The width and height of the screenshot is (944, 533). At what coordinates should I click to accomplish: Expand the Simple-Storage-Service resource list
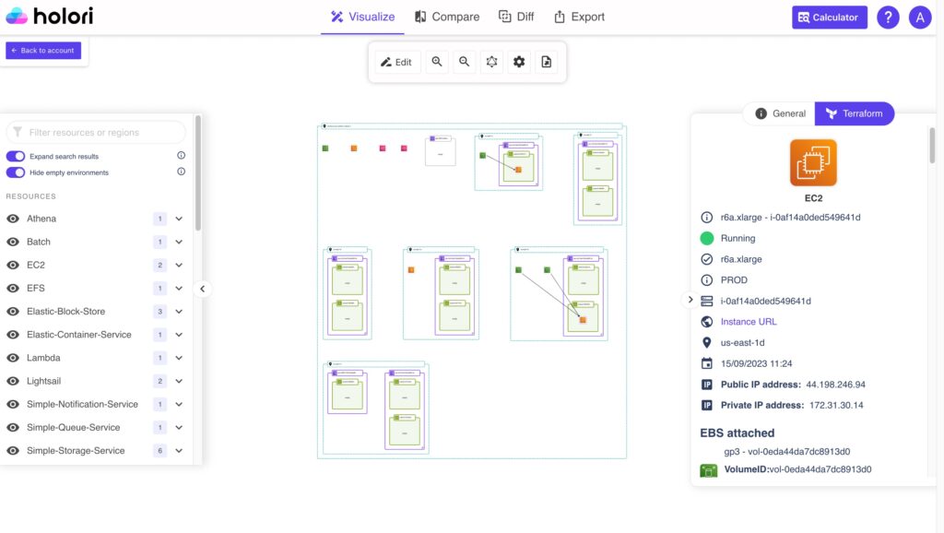(181, 450)
